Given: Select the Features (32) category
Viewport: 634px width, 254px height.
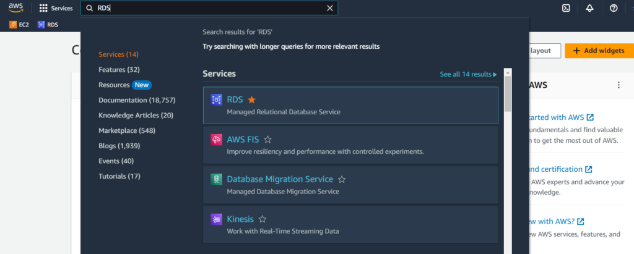Looking at the screenshot, I should (119, 70).
